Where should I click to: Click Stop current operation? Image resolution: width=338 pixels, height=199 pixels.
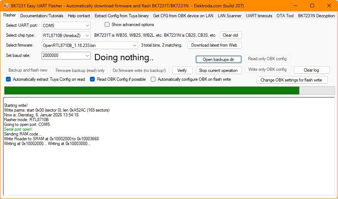219,70
